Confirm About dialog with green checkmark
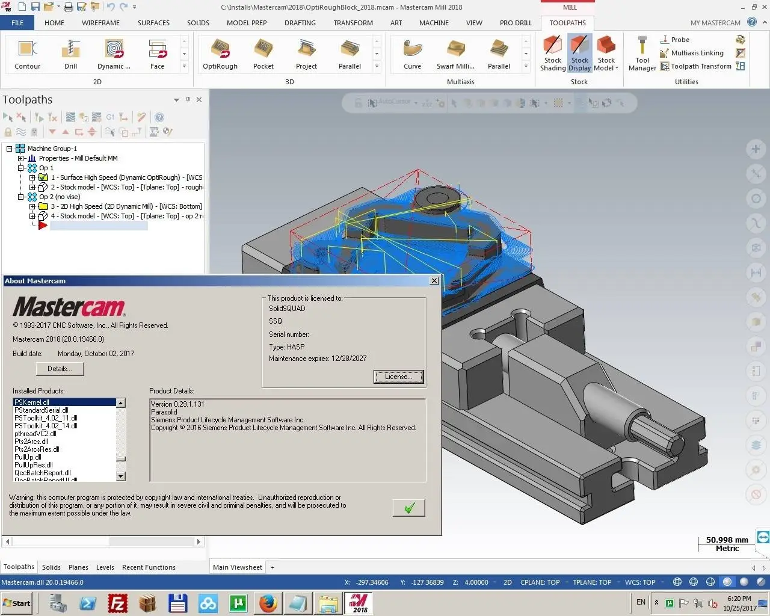Image resolution: width=770 pixels, height=616 pixels. click(409, 508)
